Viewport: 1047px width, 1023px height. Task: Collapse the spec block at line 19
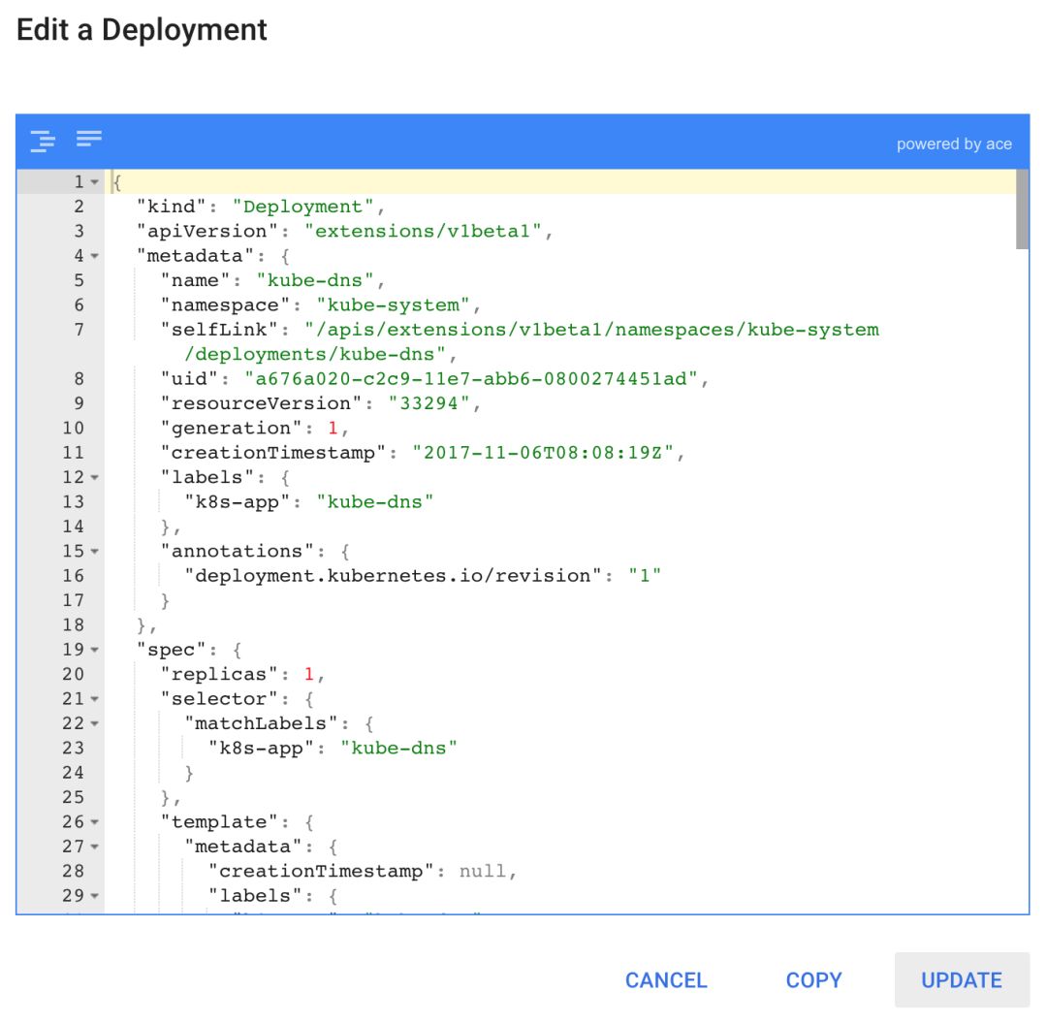tap(95, 651)
